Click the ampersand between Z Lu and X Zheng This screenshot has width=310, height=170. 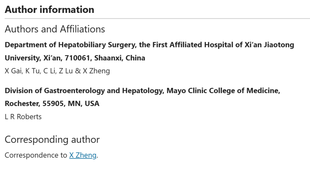(x=78, y=71)
